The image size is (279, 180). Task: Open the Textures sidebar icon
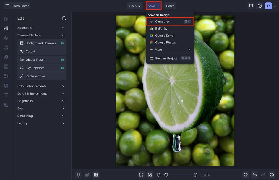point(6,86)
